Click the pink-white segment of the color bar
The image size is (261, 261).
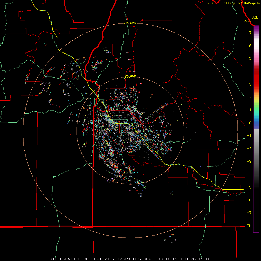[x=256, y=46]
